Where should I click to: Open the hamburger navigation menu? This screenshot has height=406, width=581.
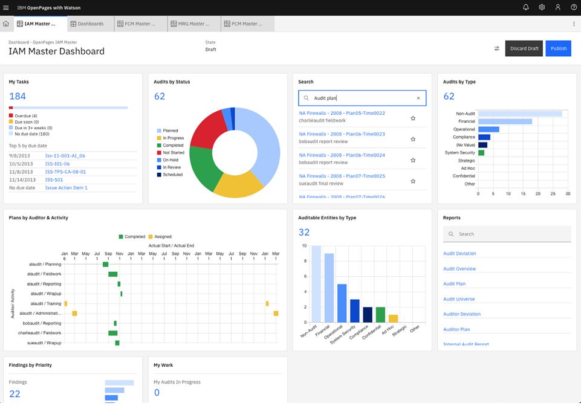click(7, 7)
